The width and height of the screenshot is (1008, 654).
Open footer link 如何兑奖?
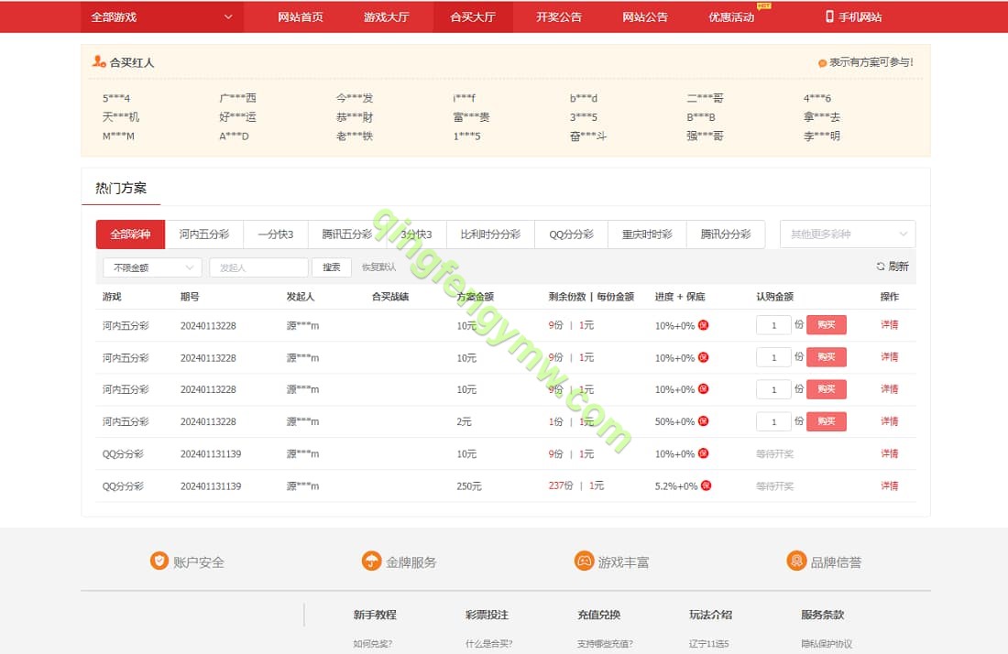coord(373,643)
